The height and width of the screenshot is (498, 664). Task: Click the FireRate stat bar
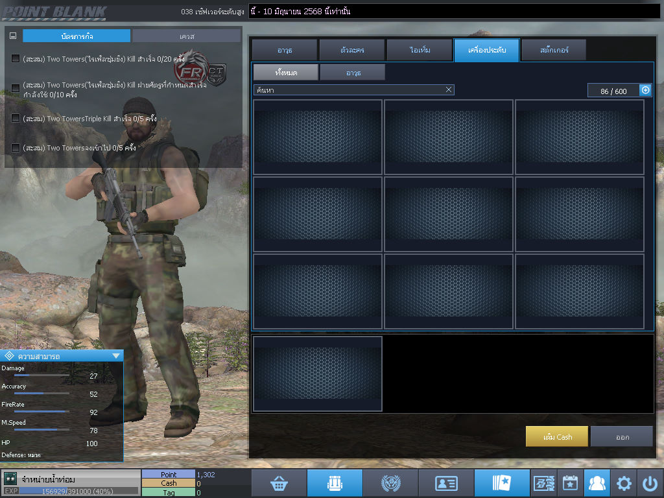pos(41,411)
